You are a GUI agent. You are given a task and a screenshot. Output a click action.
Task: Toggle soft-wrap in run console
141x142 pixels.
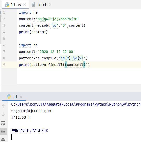(3, 123)
